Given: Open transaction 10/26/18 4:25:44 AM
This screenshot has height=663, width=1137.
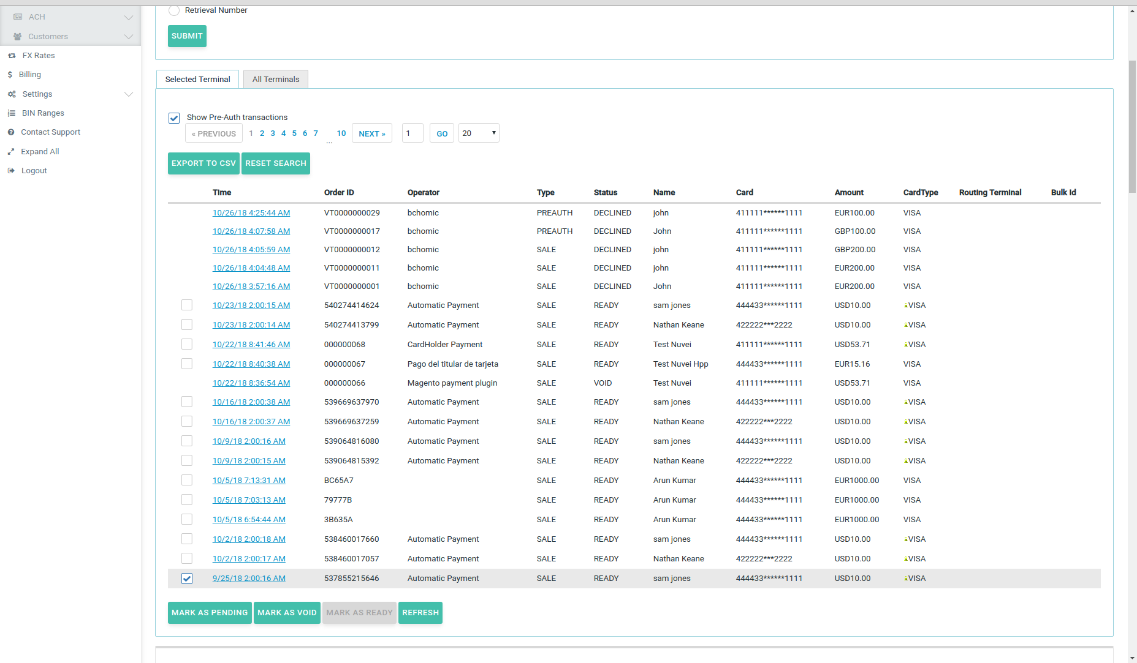Looking at the screenshot, I should 251,213.
